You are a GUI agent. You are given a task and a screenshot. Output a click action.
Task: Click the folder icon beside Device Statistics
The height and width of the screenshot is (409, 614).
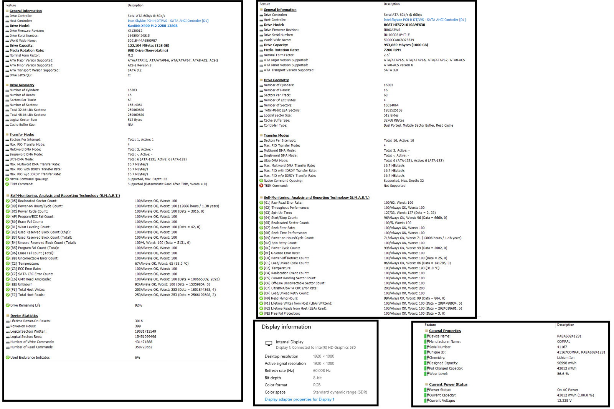pos(7,316)
